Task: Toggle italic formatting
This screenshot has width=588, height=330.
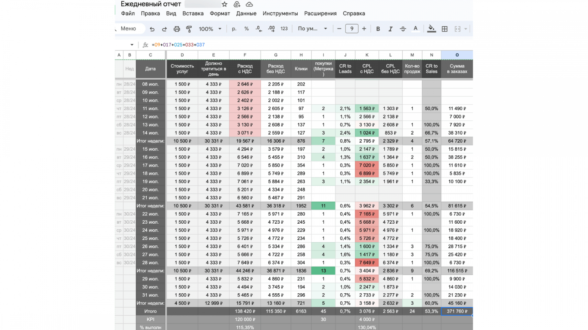Action: tap(390, 29)
